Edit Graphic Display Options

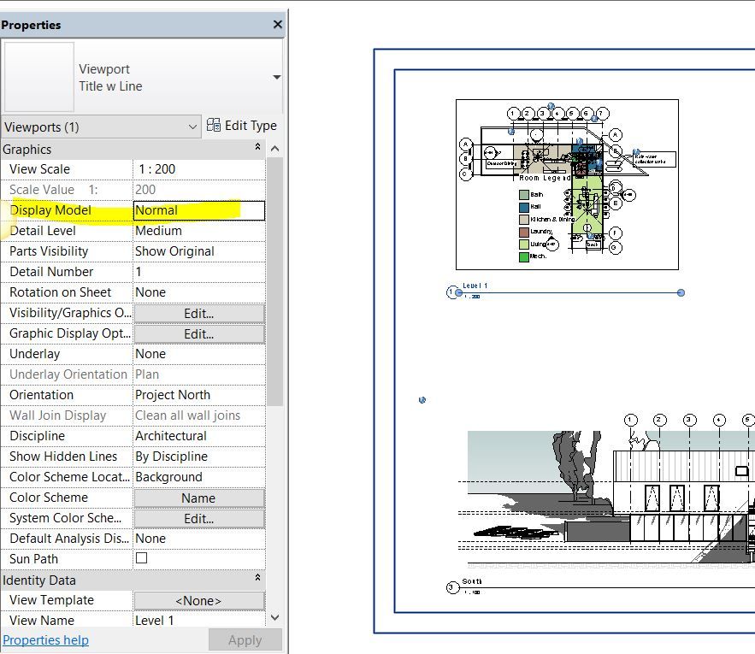click(198, 333)
